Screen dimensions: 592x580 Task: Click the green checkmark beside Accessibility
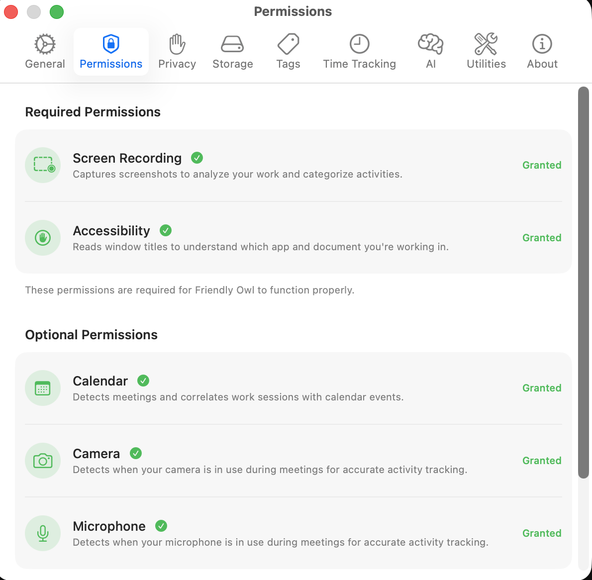click(166, 230)
